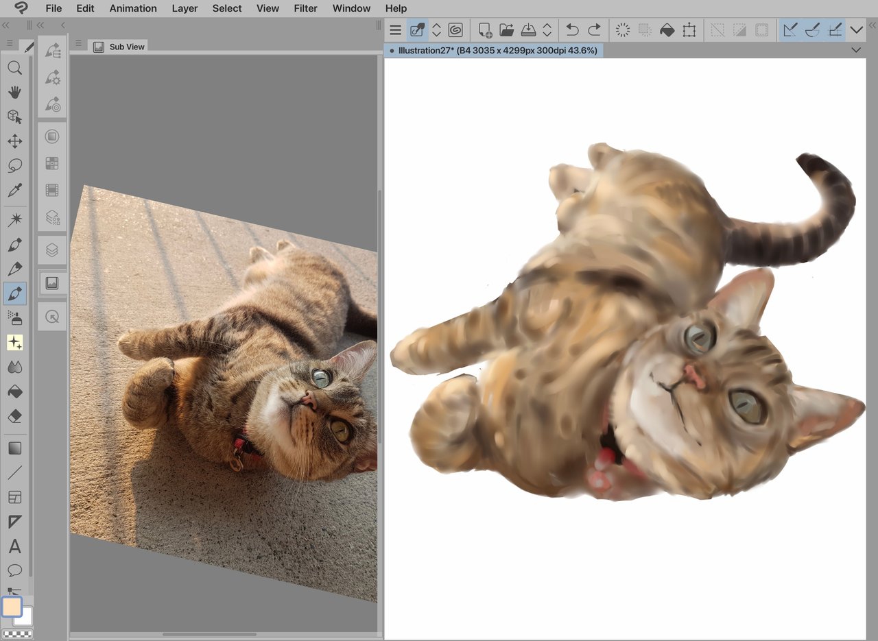This screenshot has width=878, height=641.
Task: Select the Sub View palette tab
Action: tap(119, 47)
